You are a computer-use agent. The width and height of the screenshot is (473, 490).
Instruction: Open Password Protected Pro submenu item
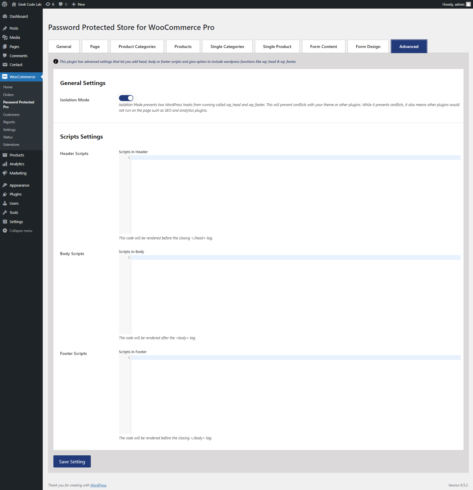point(19,104)
